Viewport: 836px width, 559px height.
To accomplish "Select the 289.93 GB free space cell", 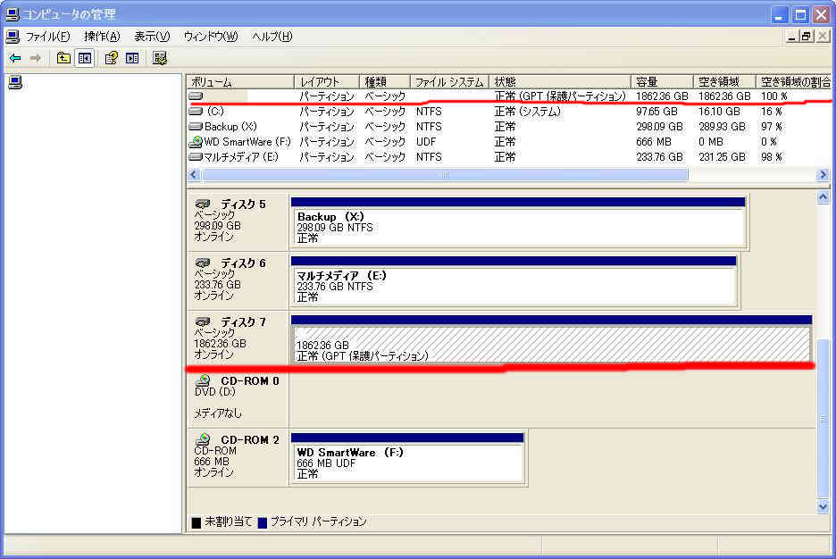I will [x=722, y=127].
